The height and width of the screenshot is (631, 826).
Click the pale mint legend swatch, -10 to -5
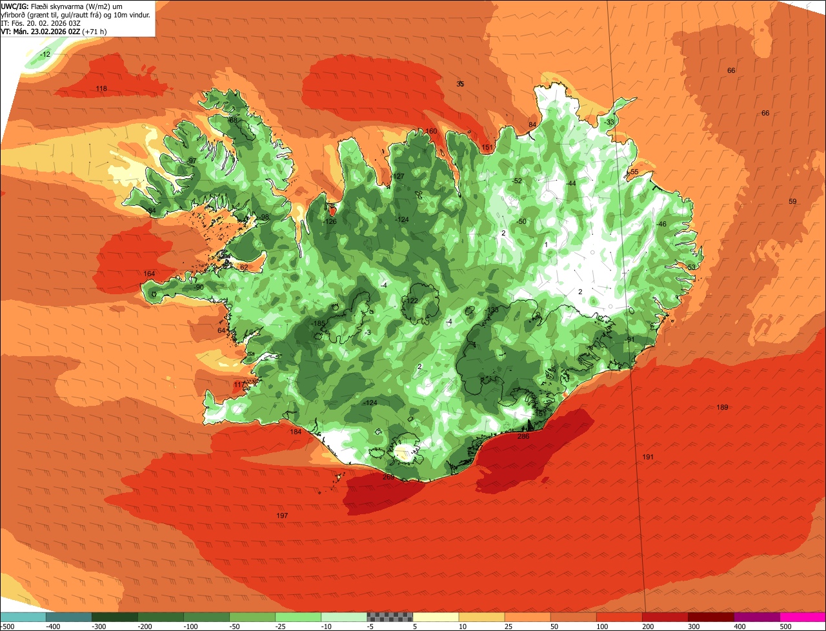[344, 617]
